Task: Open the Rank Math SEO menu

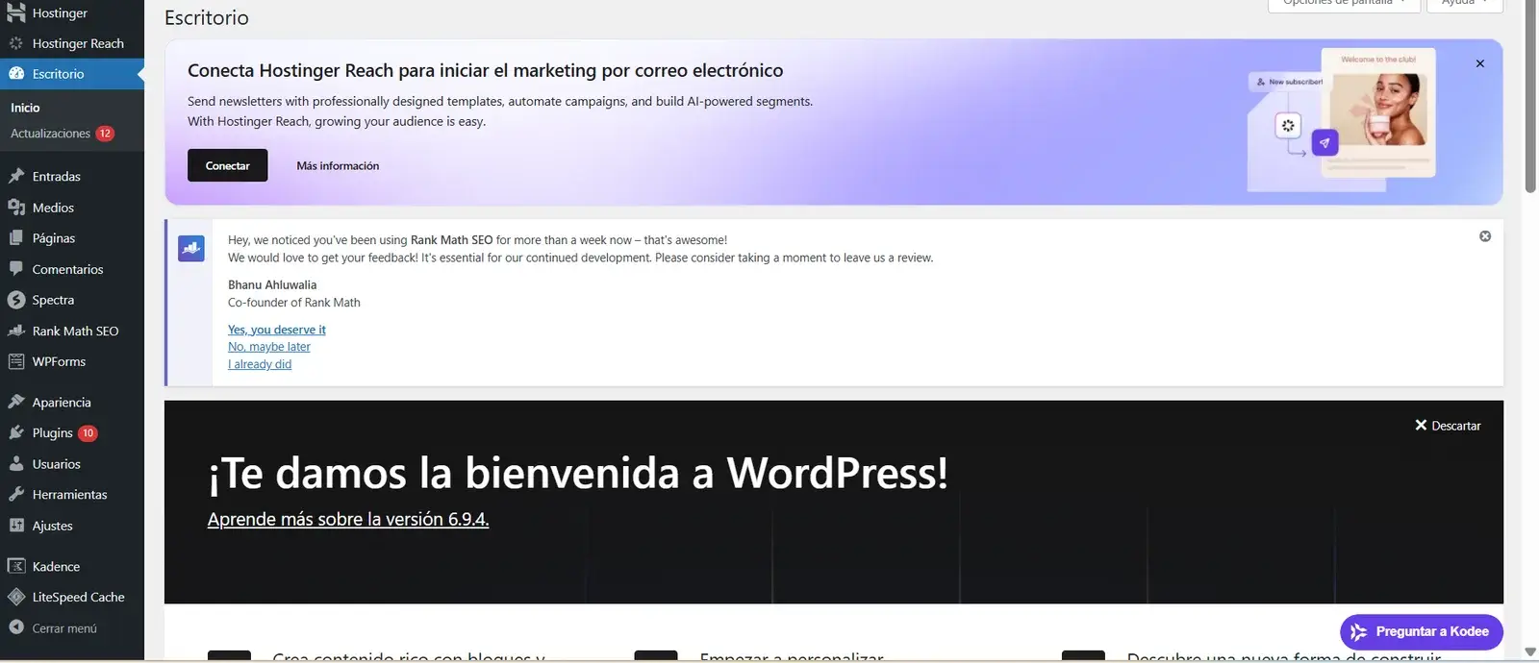Action: [72, 331]
